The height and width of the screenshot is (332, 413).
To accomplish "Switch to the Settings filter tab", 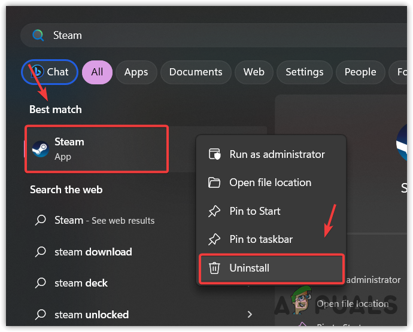I will (305, 72).
